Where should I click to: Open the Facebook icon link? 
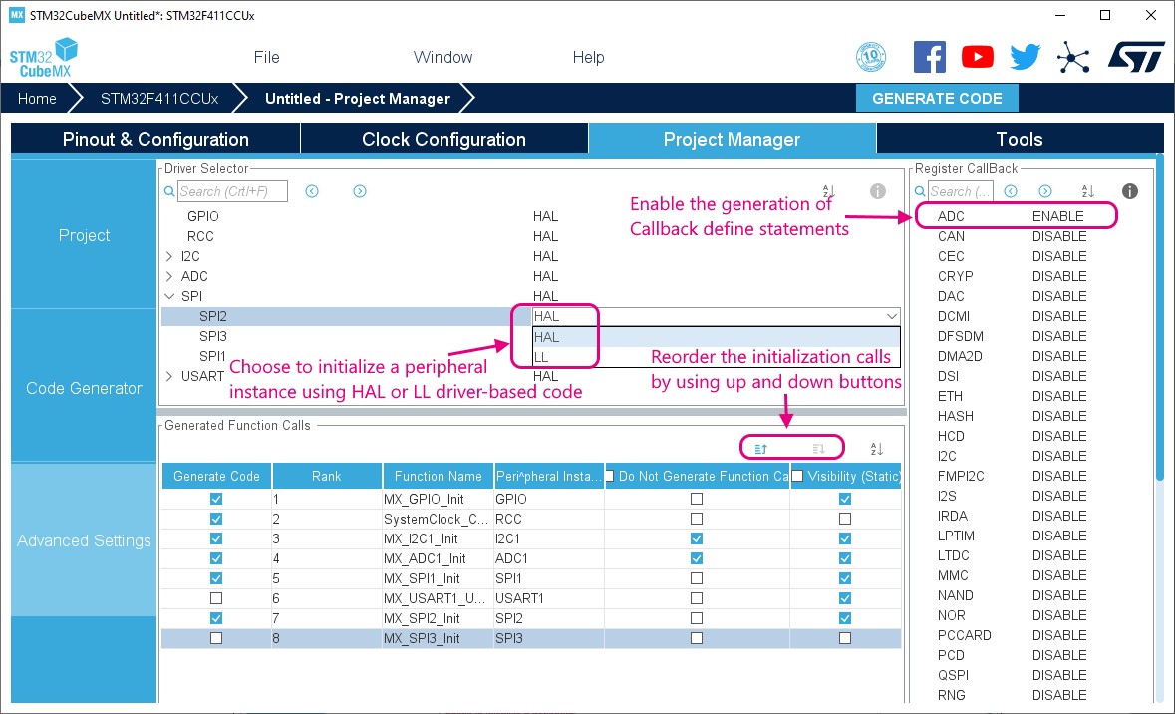tap(929, 57)
